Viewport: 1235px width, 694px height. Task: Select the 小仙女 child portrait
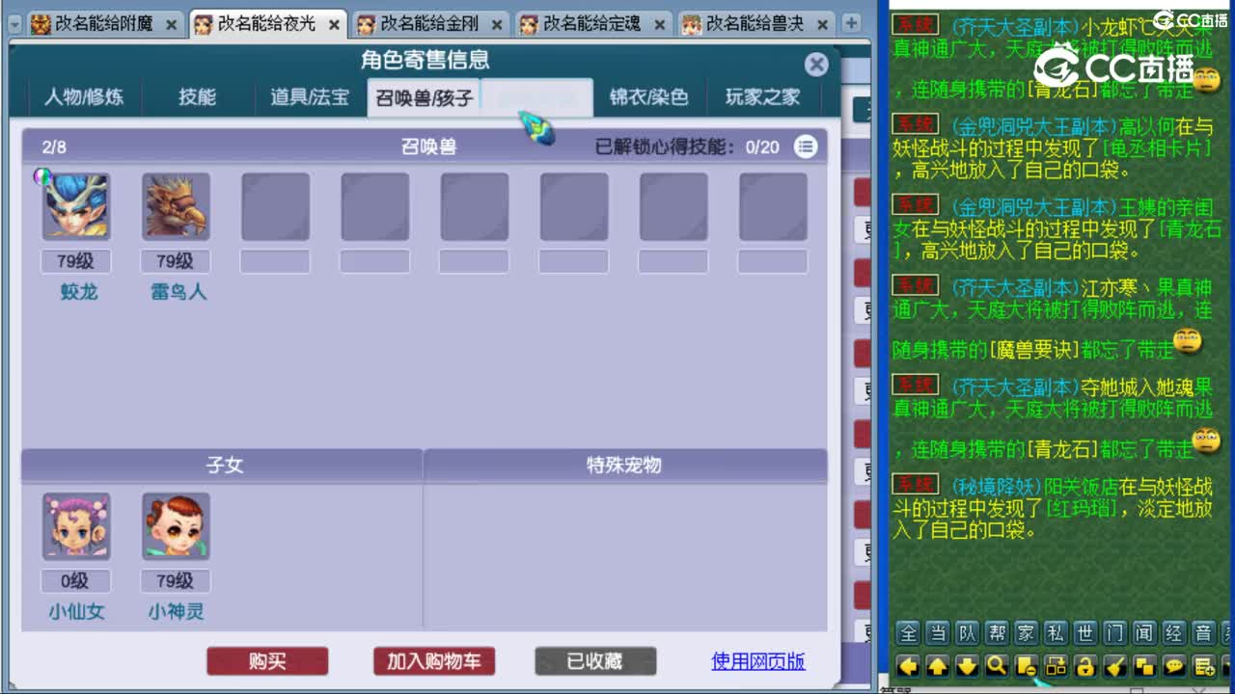click(x=76, y=526)
